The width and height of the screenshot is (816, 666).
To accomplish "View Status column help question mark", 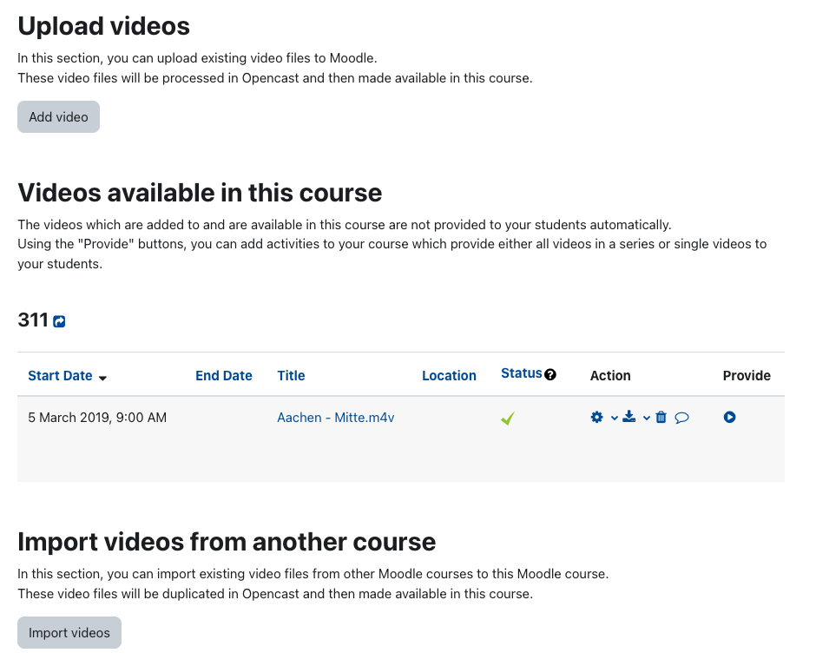I will [x=551, y=373].
